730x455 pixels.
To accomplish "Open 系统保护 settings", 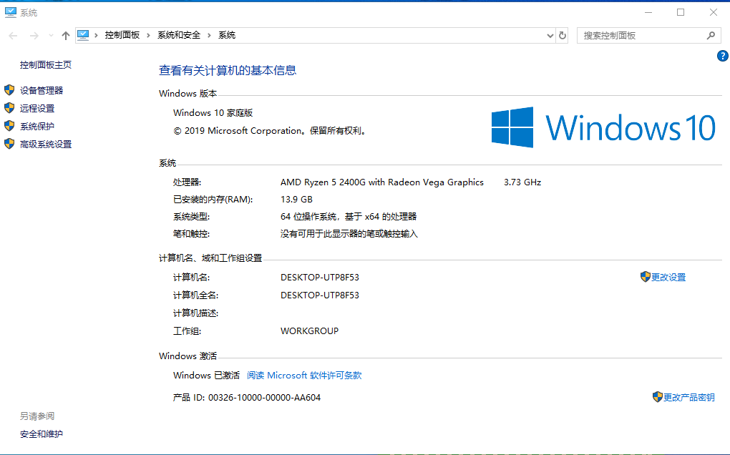I will coord(38,126).
